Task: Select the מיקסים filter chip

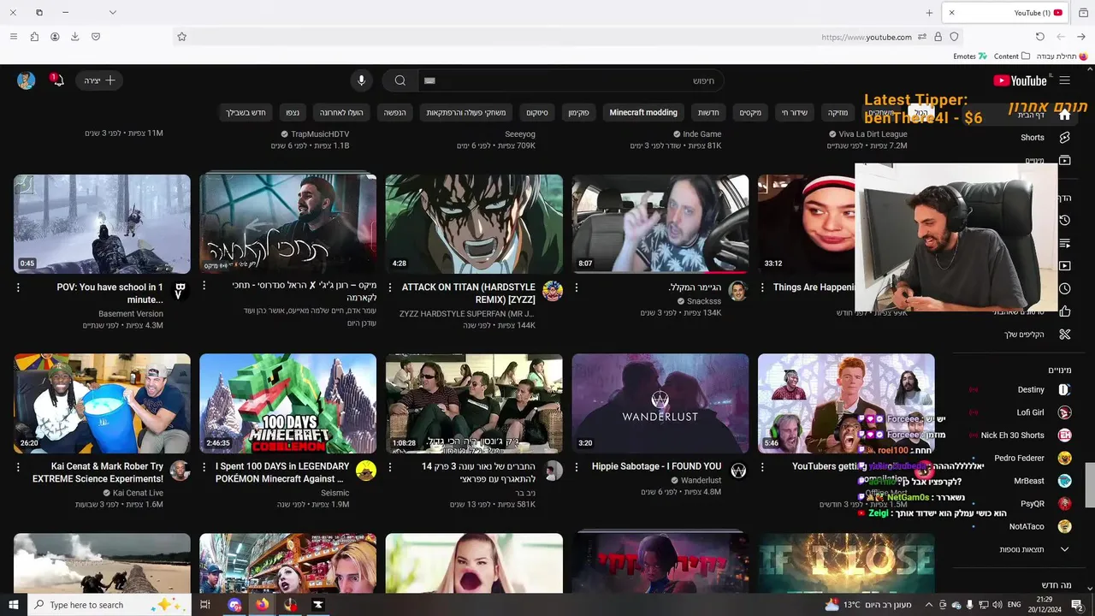Action: coord(751,112)
